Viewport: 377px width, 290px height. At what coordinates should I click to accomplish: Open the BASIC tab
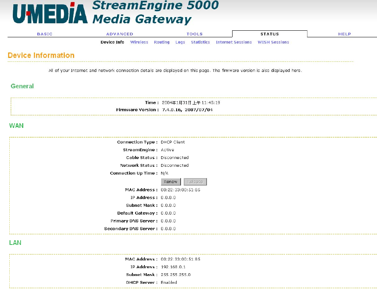pyautogui.click(x=45, y=34)
